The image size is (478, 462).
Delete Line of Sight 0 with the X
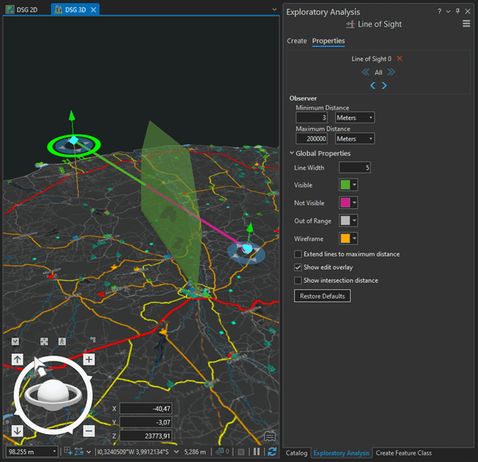tap(400, 59)
